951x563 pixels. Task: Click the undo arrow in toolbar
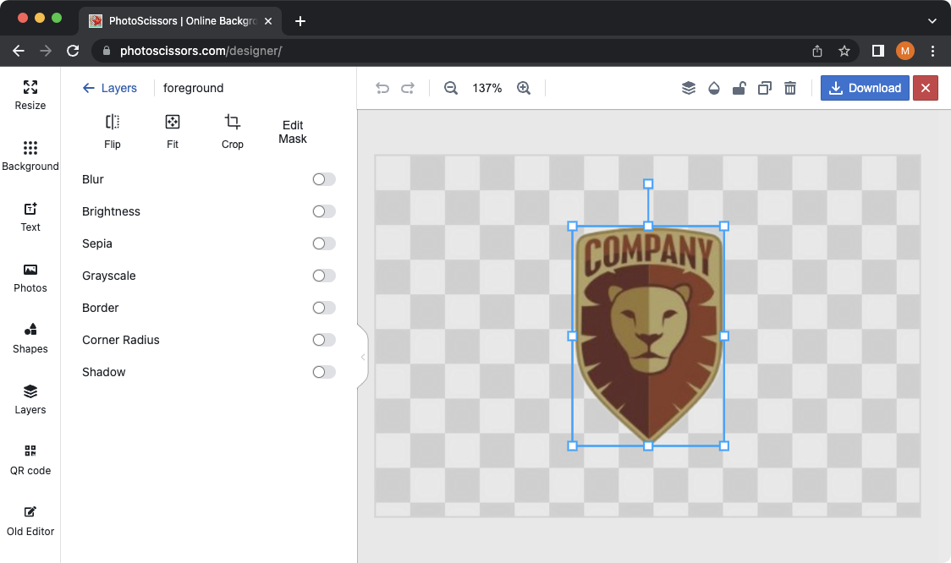(382, 88)
